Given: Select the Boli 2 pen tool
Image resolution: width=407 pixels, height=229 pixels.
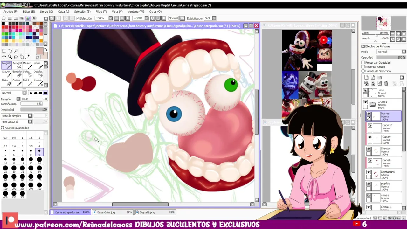Looking at the screenshot, I should click(x=27, y=82).
